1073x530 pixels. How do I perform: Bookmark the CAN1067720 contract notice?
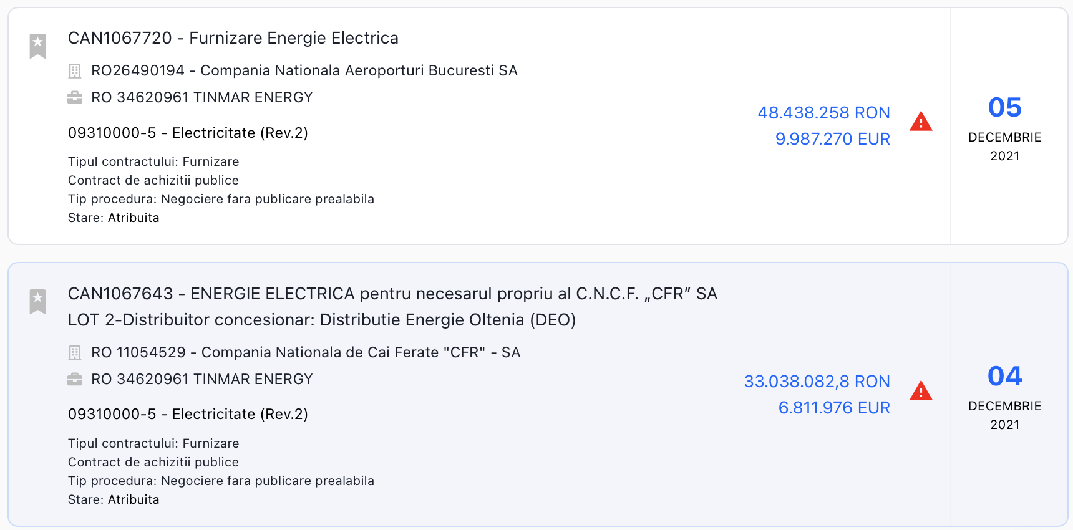[x=38, y=46]
